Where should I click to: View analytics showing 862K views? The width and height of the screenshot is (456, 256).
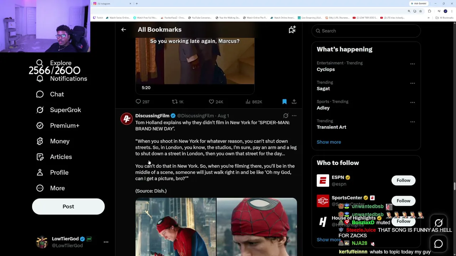tap(254, 102)
